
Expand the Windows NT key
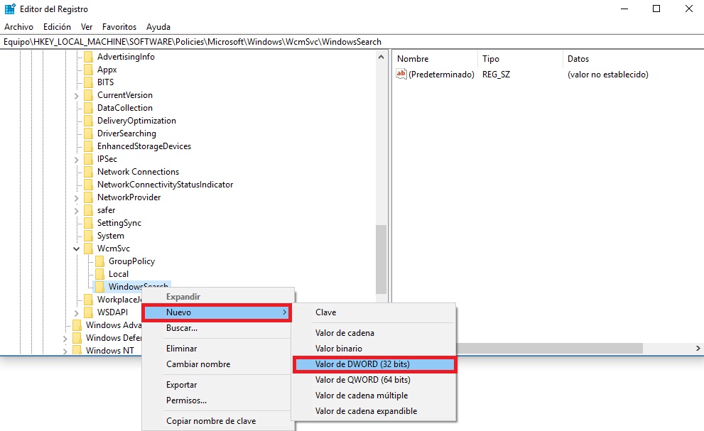pyautogui.click(x=65, y=351)
